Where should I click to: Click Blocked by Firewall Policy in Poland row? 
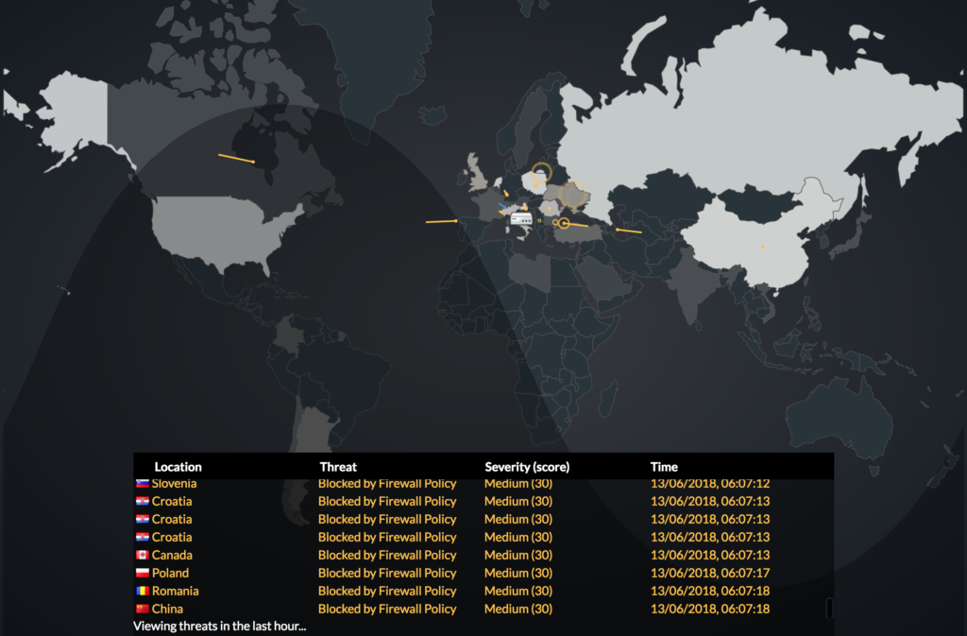pos(387,573)
